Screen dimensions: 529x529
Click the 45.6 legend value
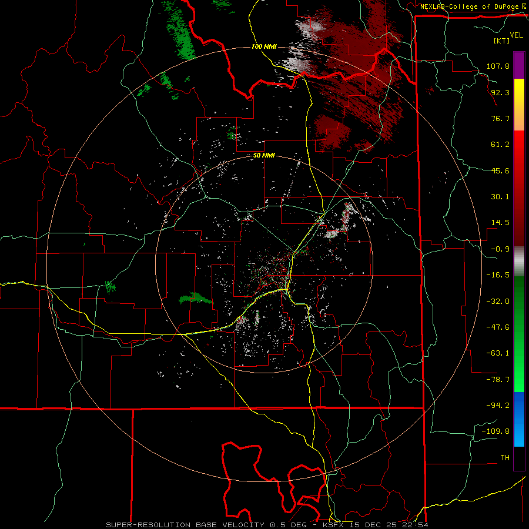click(x=500, y=170)
